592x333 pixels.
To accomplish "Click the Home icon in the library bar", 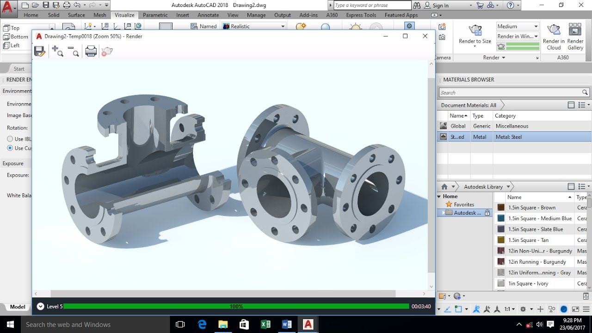I will [x=444, y=187].
